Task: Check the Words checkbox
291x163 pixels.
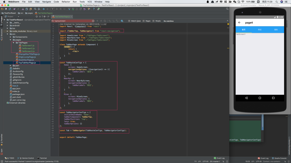Action: pos(154,21)
